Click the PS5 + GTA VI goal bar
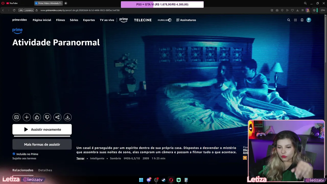Screen dimensions: 327x184 coord(162,4)
